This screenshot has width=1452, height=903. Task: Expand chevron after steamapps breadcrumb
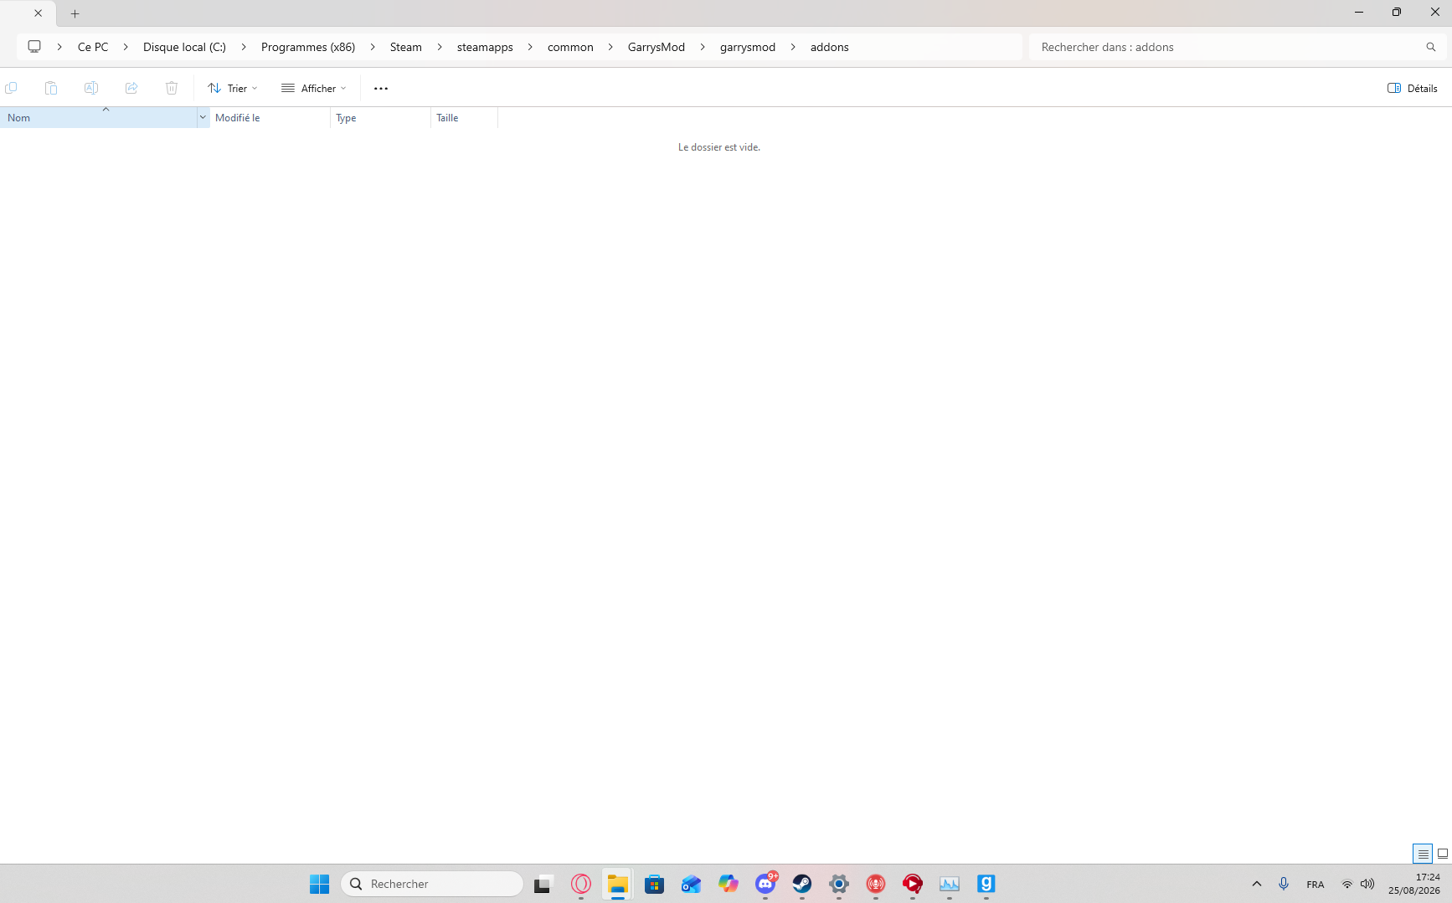[x=530, y=47]
